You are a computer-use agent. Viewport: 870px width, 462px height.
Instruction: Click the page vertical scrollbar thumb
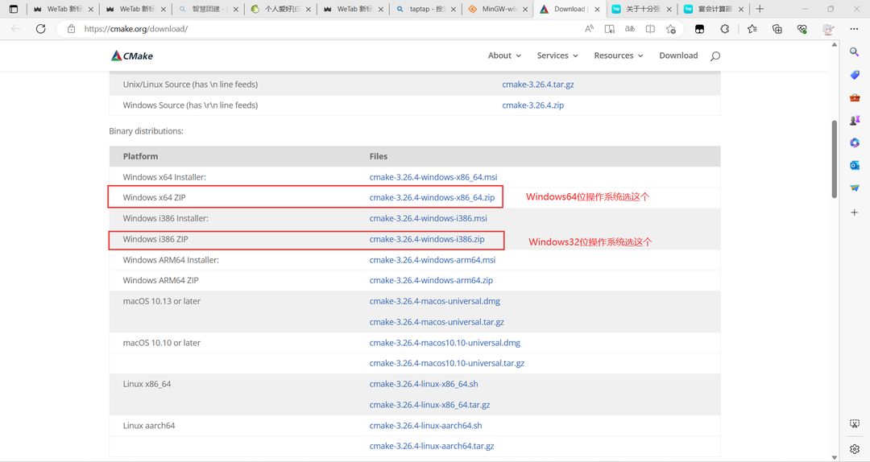[834, 159]
